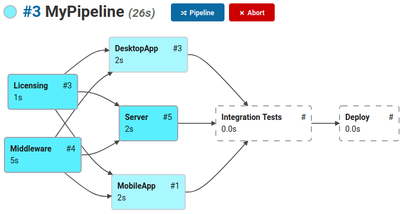Click build #5 of Server
The height and width of the screenshot is (214, 405).
click(x=168, y=117)
